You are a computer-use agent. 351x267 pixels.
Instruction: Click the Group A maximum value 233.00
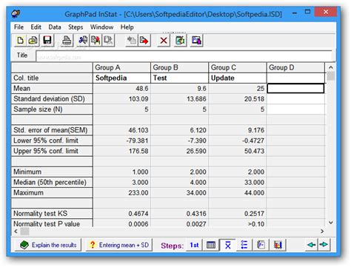[121, 193]
